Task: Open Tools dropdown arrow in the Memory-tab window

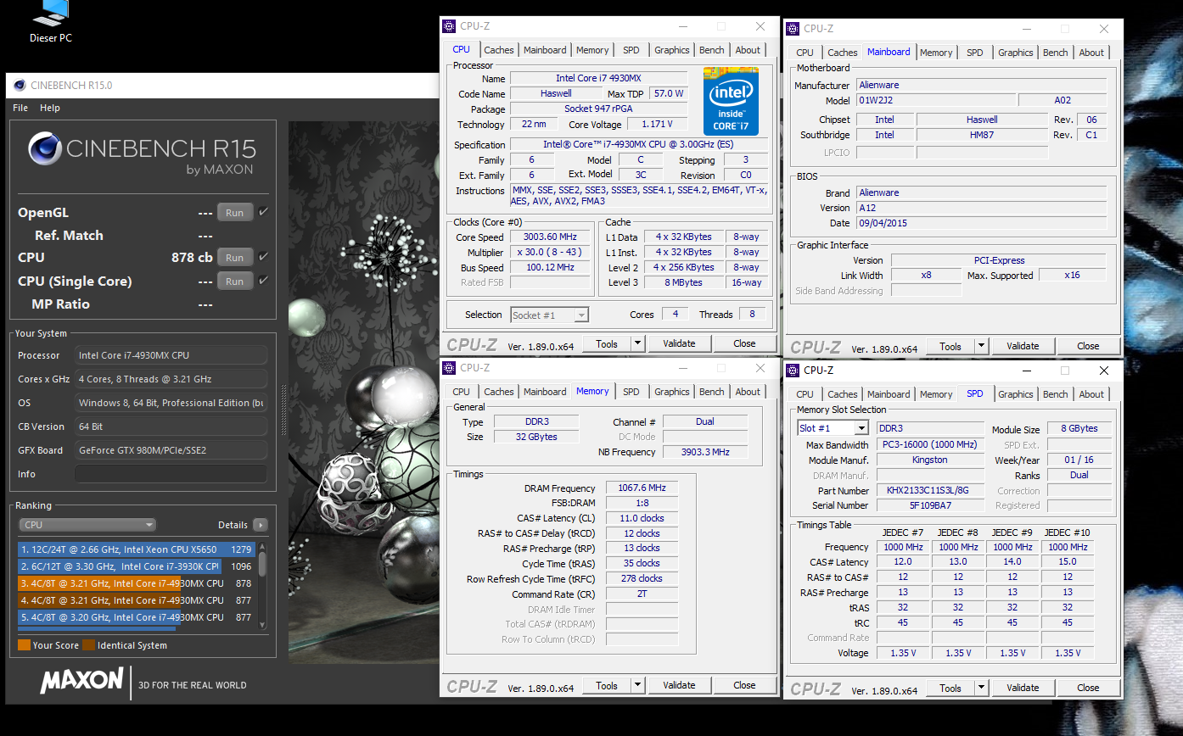Action: tap(637, 685)
